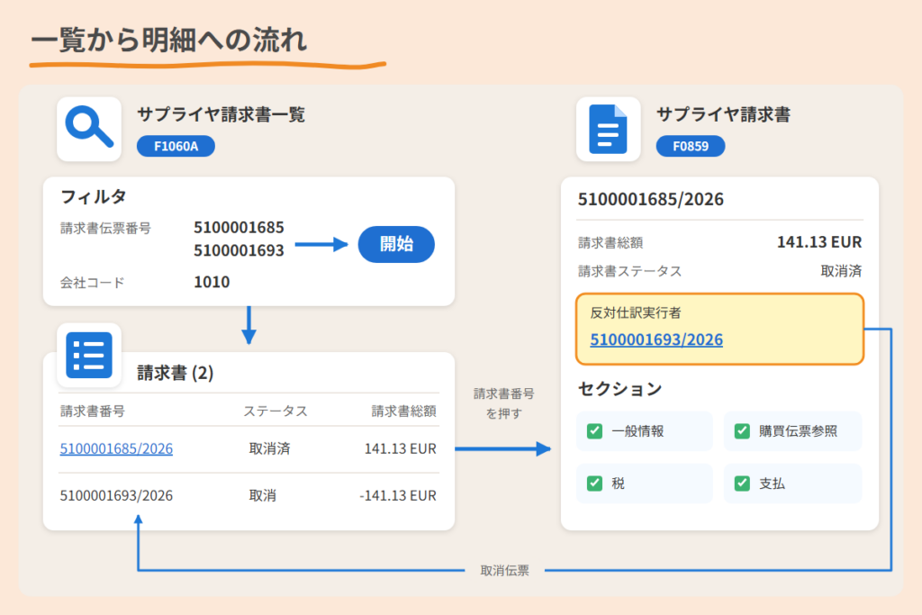
Task: Open the 5100001693/2026 reversal document link
Action: (656, 339)
